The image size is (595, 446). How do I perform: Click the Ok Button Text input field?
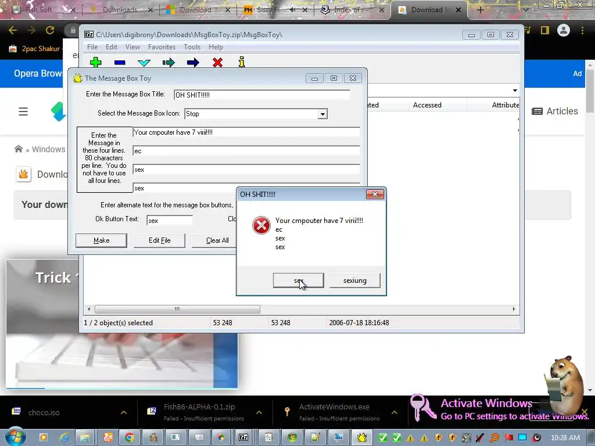170,220
